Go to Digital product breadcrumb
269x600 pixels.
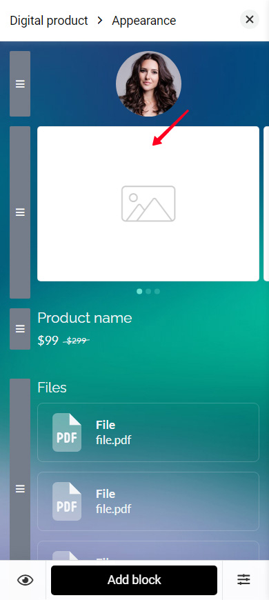click(49, 20)
